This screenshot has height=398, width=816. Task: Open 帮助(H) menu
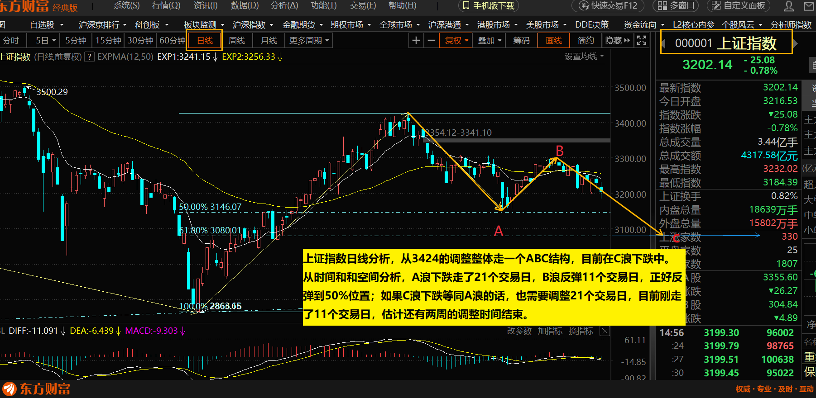point(402,5)
